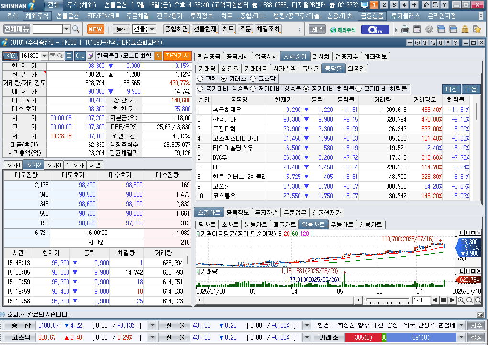Click the T font icon in window header
Image resolution: width=488 pixels, height=345 pixels.
425,43
